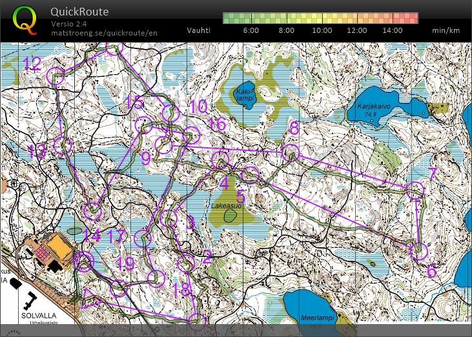Click the control 18 circle
Image resolution: width=472 pixels, height=337 pixels.
(x=156, y=278)
